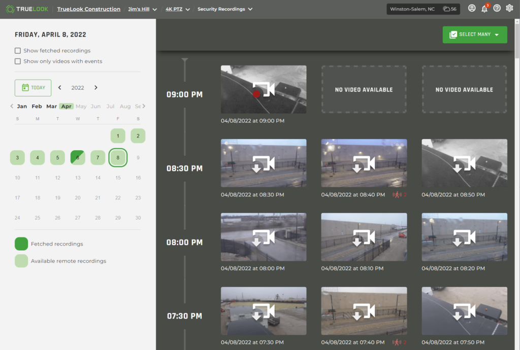Go to next year arrow
Screen dimensions: 520x350
point(96,87)
